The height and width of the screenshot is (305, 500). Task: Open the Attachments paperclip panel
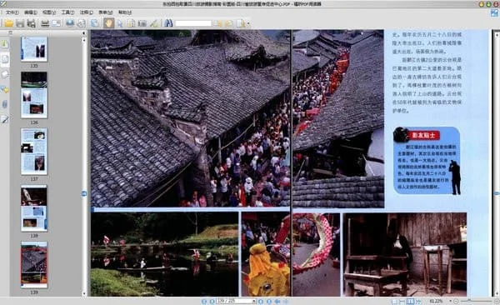click(x=4, y=104)
